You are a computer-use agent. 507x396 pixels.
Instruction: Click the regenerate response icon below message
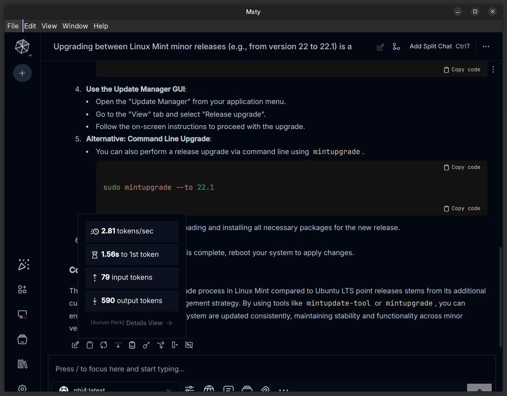(x=104, y=345)
